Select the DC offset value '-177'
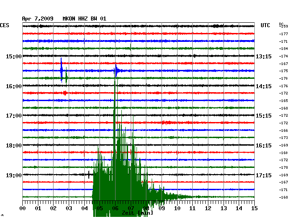This screenshot has height=220, width=290. 283,34
